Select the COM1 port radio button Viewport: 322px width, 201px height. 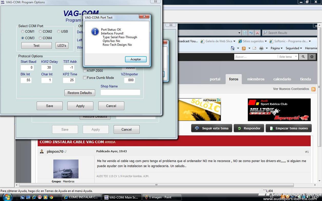tap(23, 32)
